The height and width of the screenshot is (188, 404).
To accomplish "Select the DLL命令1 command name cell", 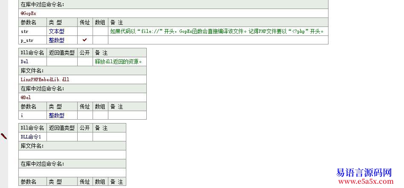I will pyautogui.click(x=31, y=137).
